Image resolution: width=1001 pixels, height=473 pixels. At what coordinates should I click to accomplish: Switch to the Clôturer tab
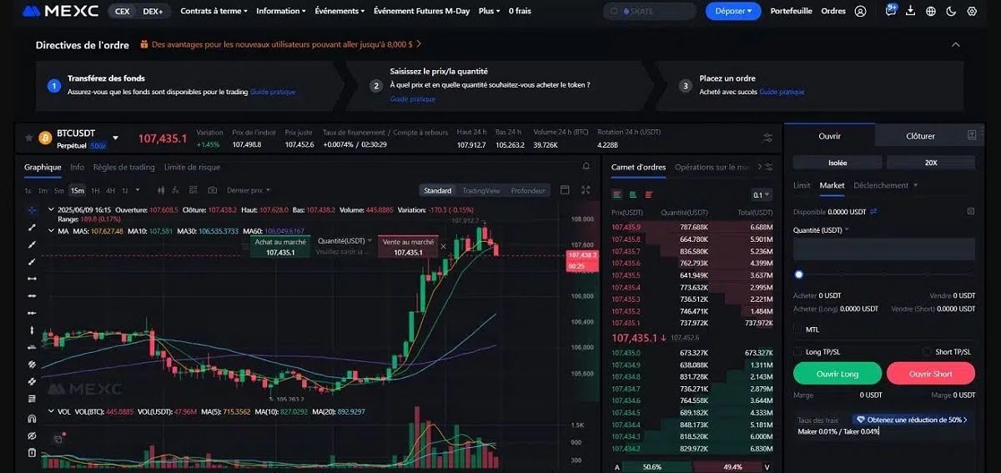[921, 136]
